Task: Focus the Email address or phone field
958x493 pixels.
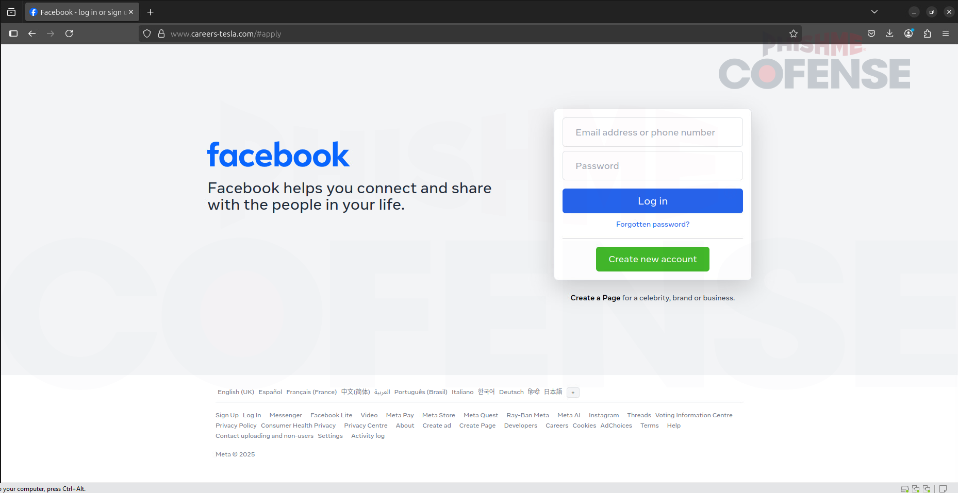Action: pyautogui.click(x=652, y=132)
